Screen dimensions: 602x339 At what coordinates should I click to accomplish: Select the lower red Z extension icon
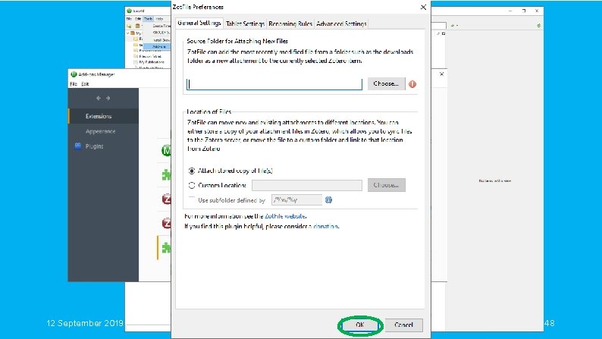(167, 223)
